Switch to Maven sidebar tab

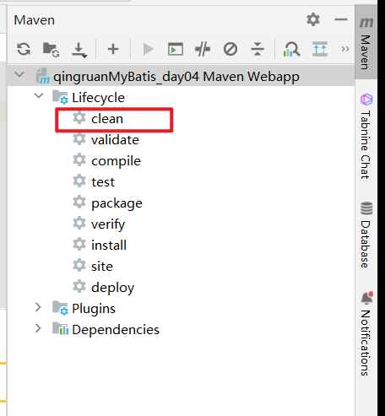366,43
